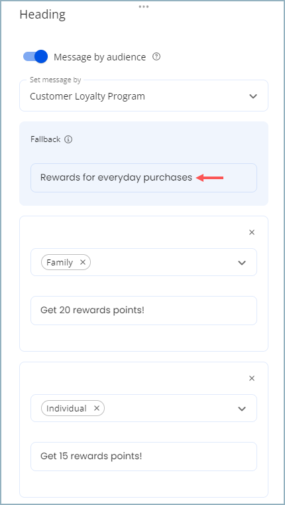Viewport: 285px width, 505px height.
Task: Click the Message by audience label text
Action: (99, 57)
